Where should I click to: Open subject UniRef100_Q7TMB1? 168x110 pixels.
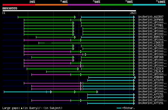point(151,26)
